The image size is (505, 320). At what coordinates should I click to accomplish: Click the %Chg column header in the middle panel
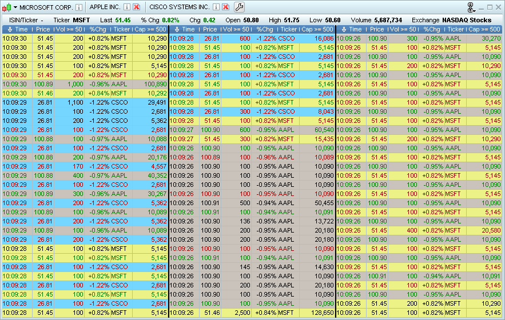[265, 29]
